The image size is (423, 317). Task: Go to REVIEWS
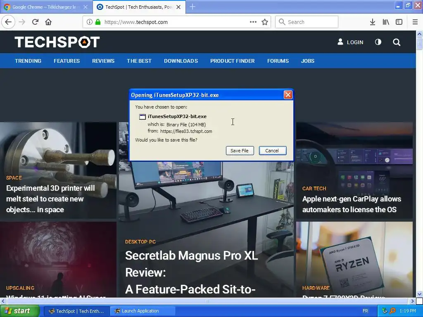(103, 61)
